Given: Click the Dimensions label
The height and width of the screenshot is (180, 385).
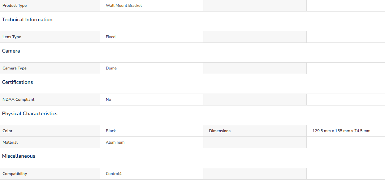Looking at the screenshot, I should pyautogui.click(x=220, y=131).
